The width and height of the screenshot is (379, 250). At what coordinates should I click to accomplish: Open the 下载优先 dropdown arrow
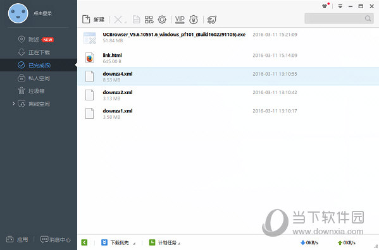pos(134,244)
